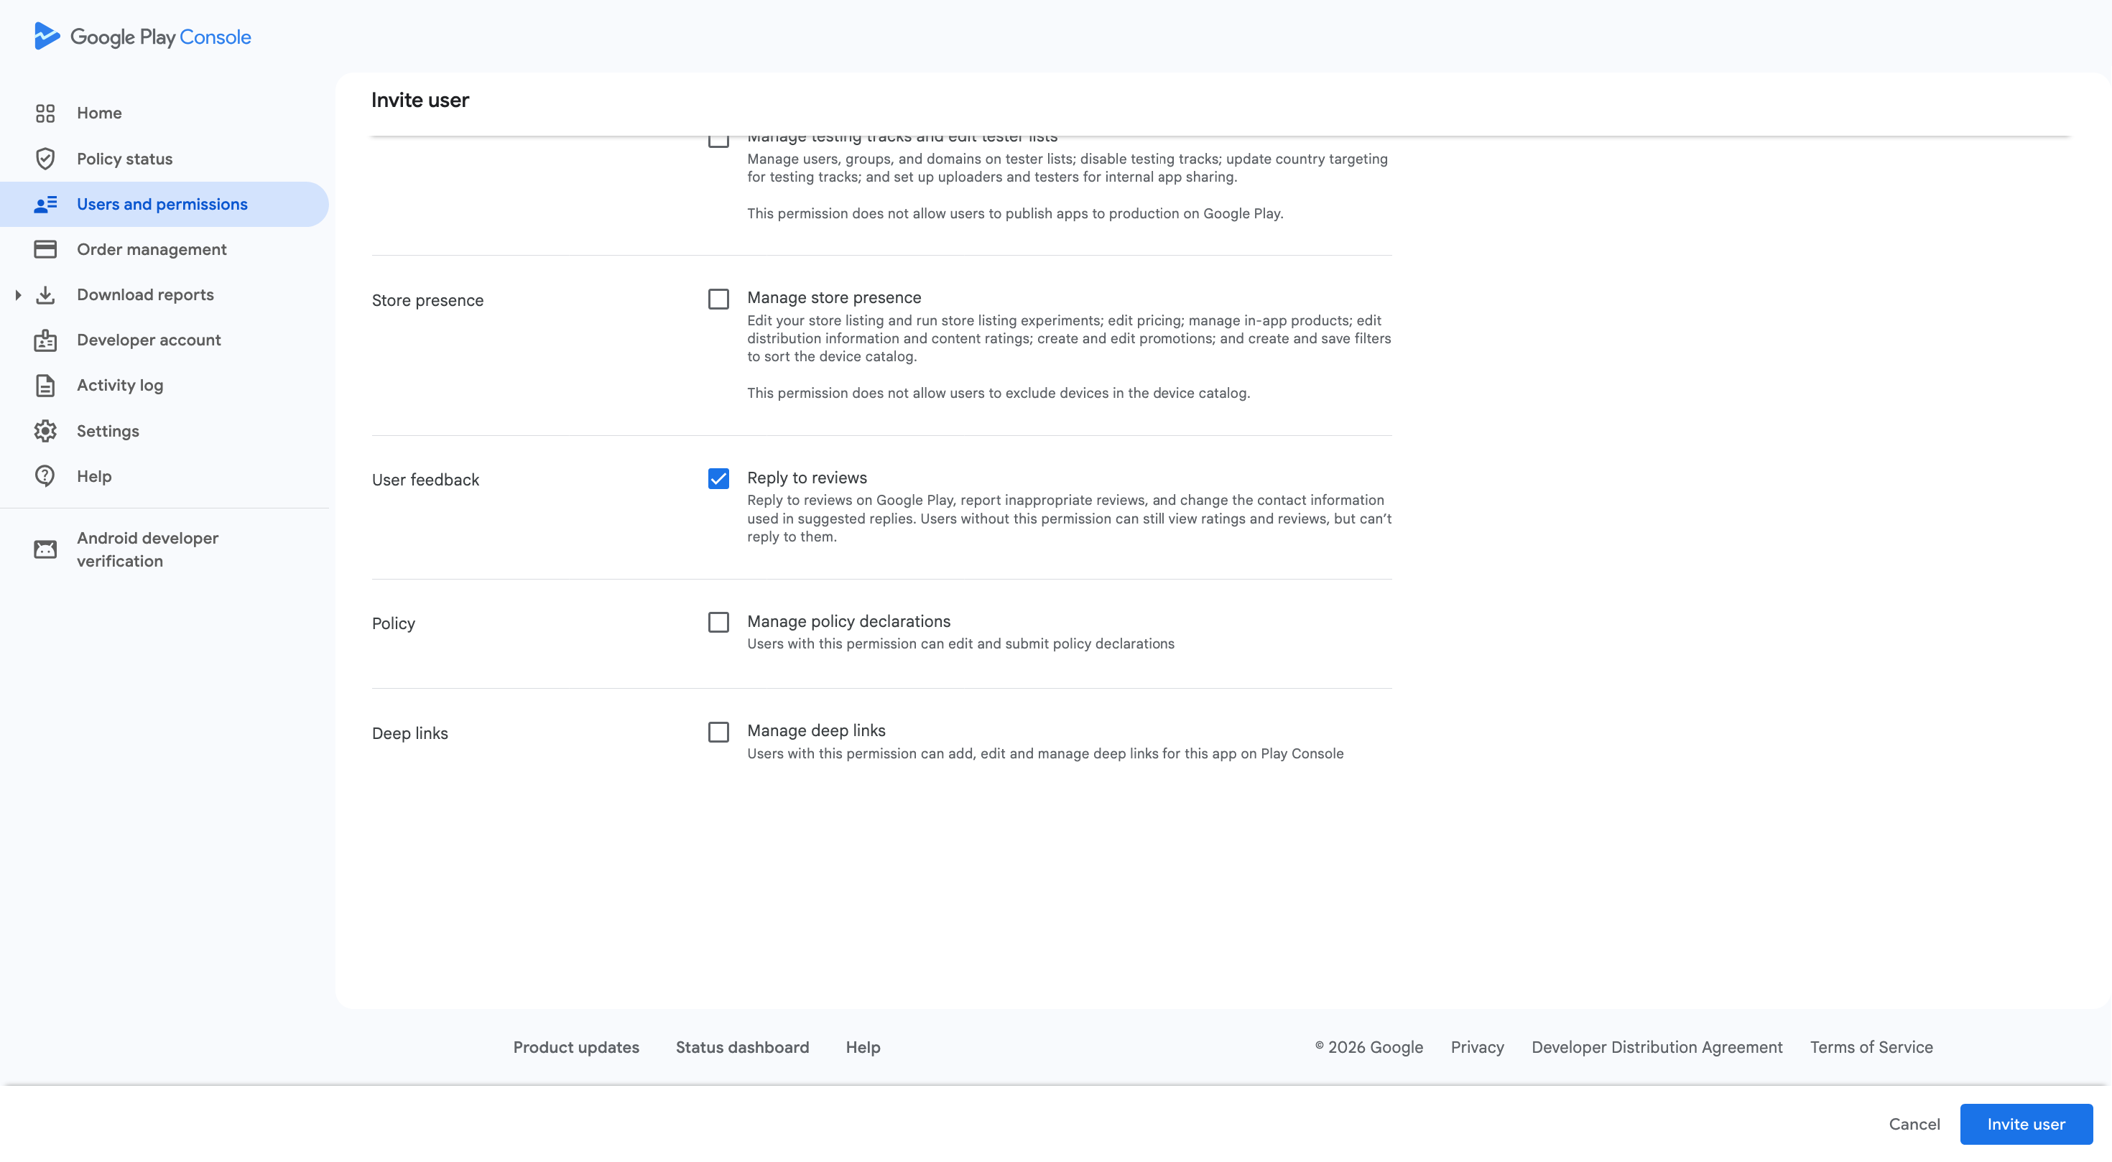Click the Download reports download icon
This screenshot has height=1162, width=2112.
point(46,294)
